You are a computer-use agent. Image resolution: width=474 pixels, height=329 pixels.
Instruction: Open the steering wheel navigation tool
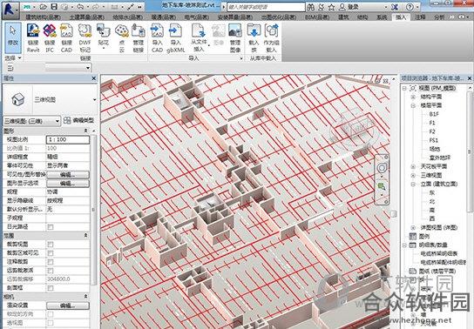[x=382, y=167]
